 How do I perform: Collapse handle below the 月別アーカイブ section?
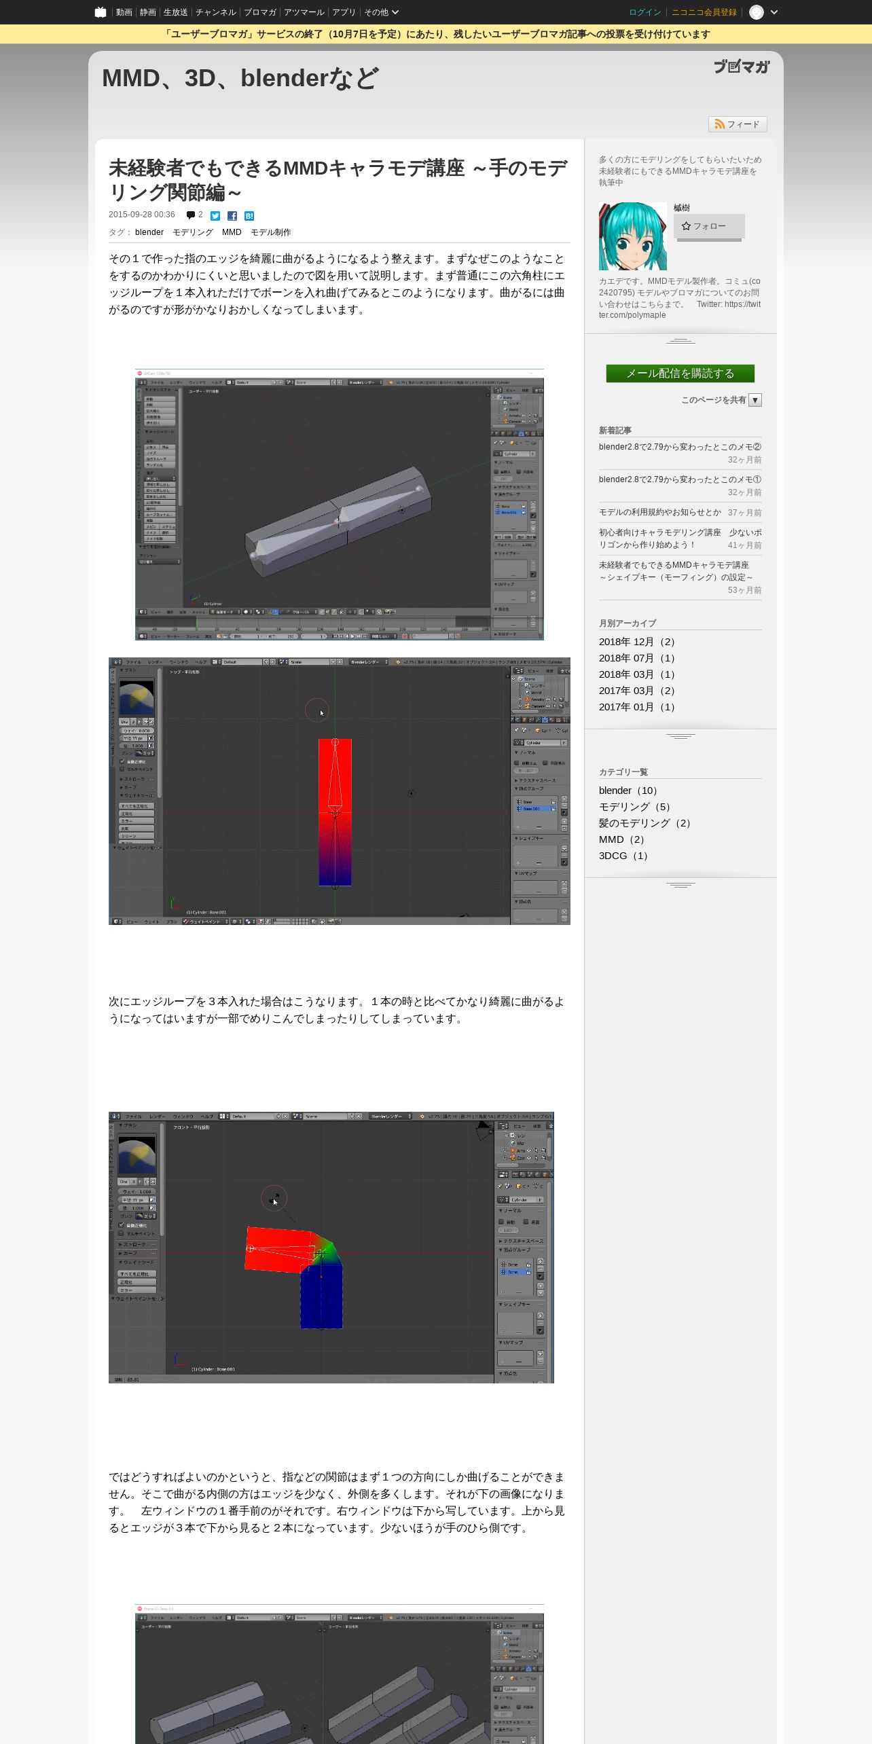(680, 736)
